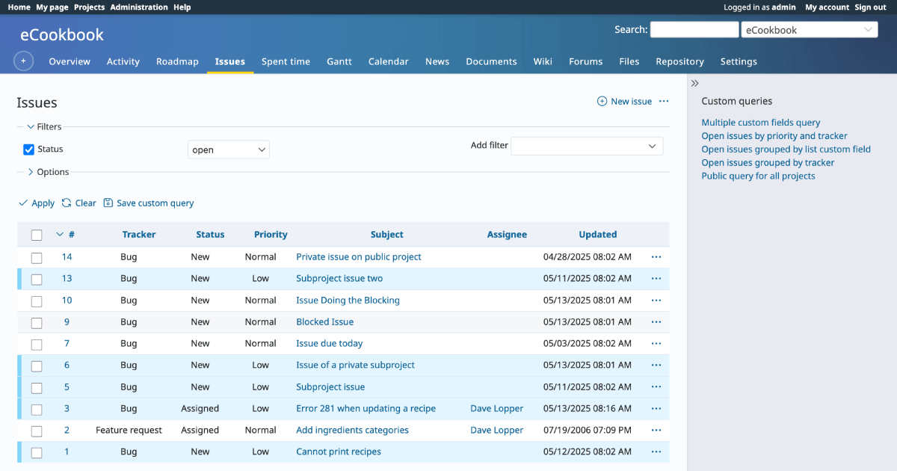The image size is (897, 471).
Task: Open the Roadmap tab
Action: [x=177, y=61]
